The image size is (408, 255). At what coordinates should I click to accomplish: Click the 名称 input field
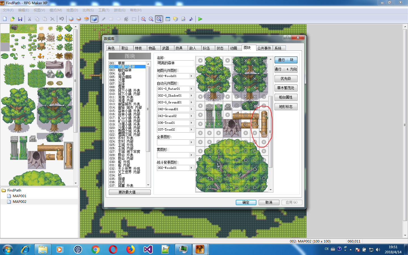(176, 63)
